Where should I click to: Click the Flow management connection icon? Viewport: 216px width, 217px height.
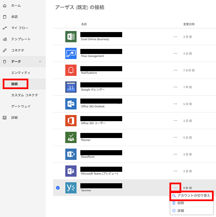click(71, 53)
